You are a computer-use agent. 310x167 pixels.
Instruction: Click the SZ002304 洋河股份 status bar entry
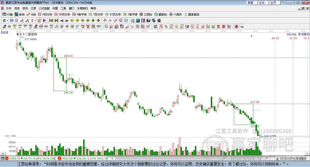coord(292,159)
